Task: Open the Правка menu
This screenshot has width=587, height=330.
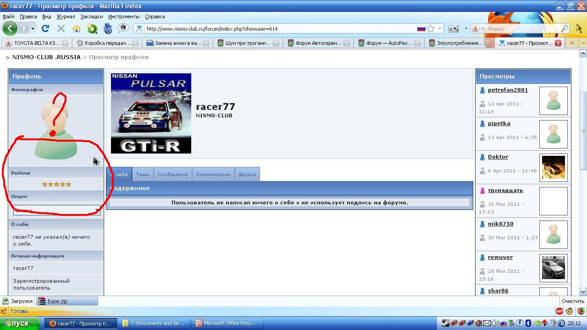Action: click(28, 16)
